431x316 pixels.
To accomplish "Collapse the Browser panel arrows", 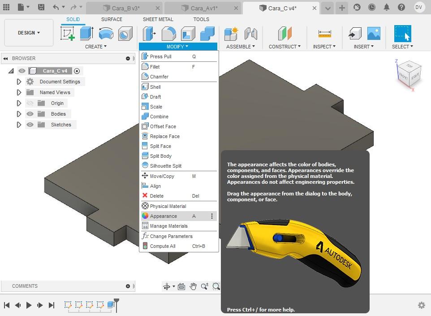I will [x=5, y=58].
